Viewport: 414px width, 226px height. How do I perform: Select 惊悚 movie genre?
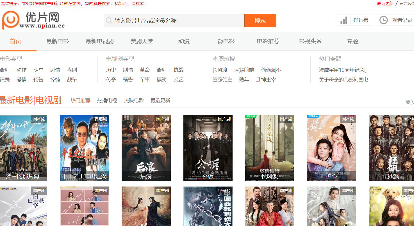click(55, 80)
